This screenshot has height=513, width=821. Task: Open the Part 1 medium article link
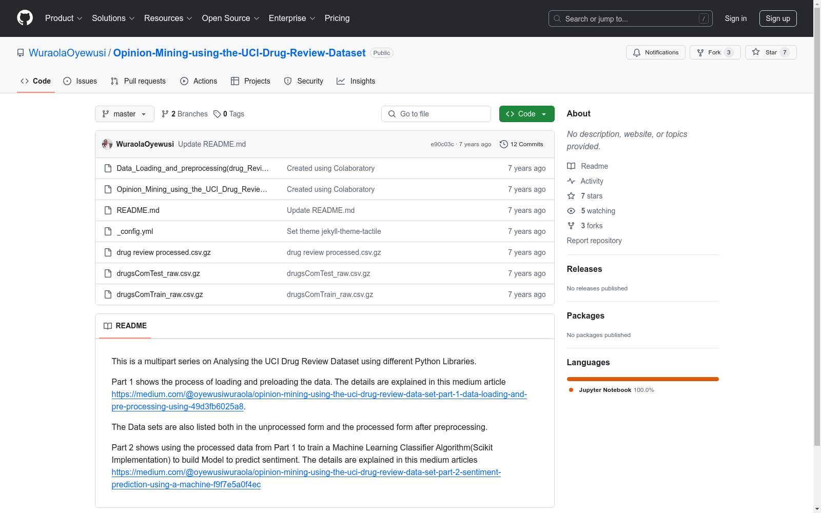click(x=319, y=400)
